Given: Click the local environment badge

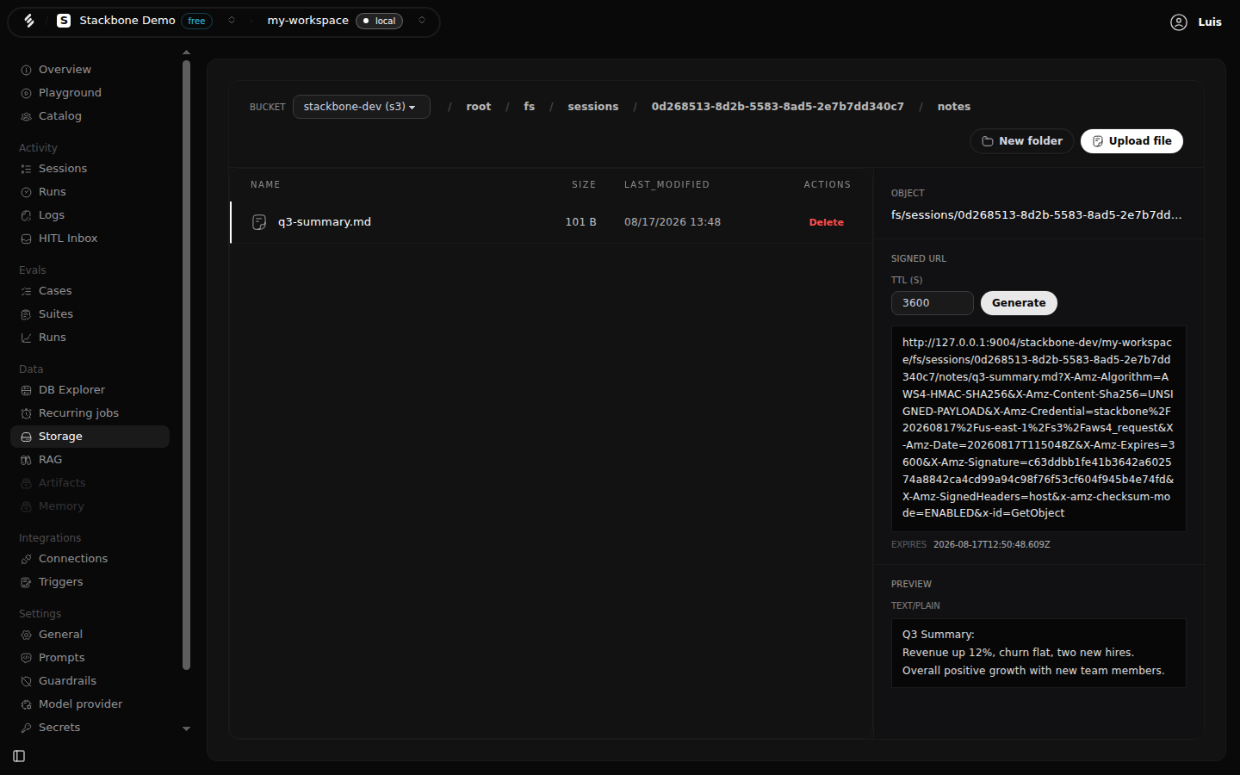Looking at the screenshot, I should pos(379,21).
